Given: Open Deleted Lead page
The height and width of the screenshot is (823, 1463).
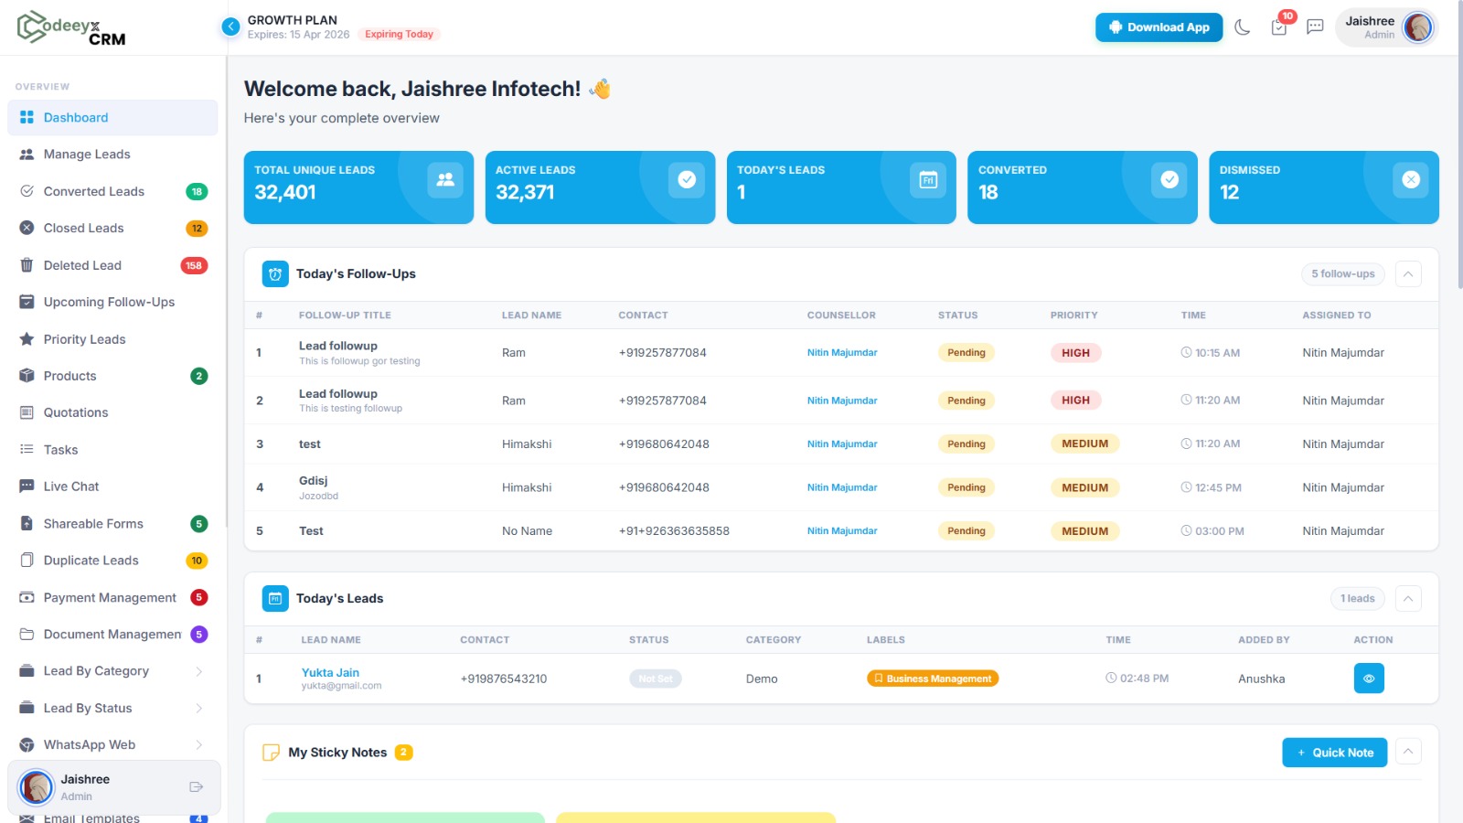Looking at the screenshot, I should (112, 265).
